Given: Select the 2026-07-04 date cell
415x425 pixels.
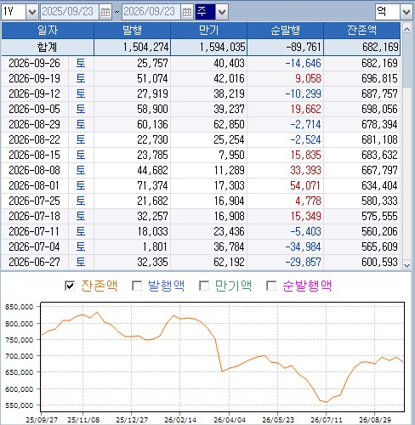Looking at the screenshot, I should 35,246.
